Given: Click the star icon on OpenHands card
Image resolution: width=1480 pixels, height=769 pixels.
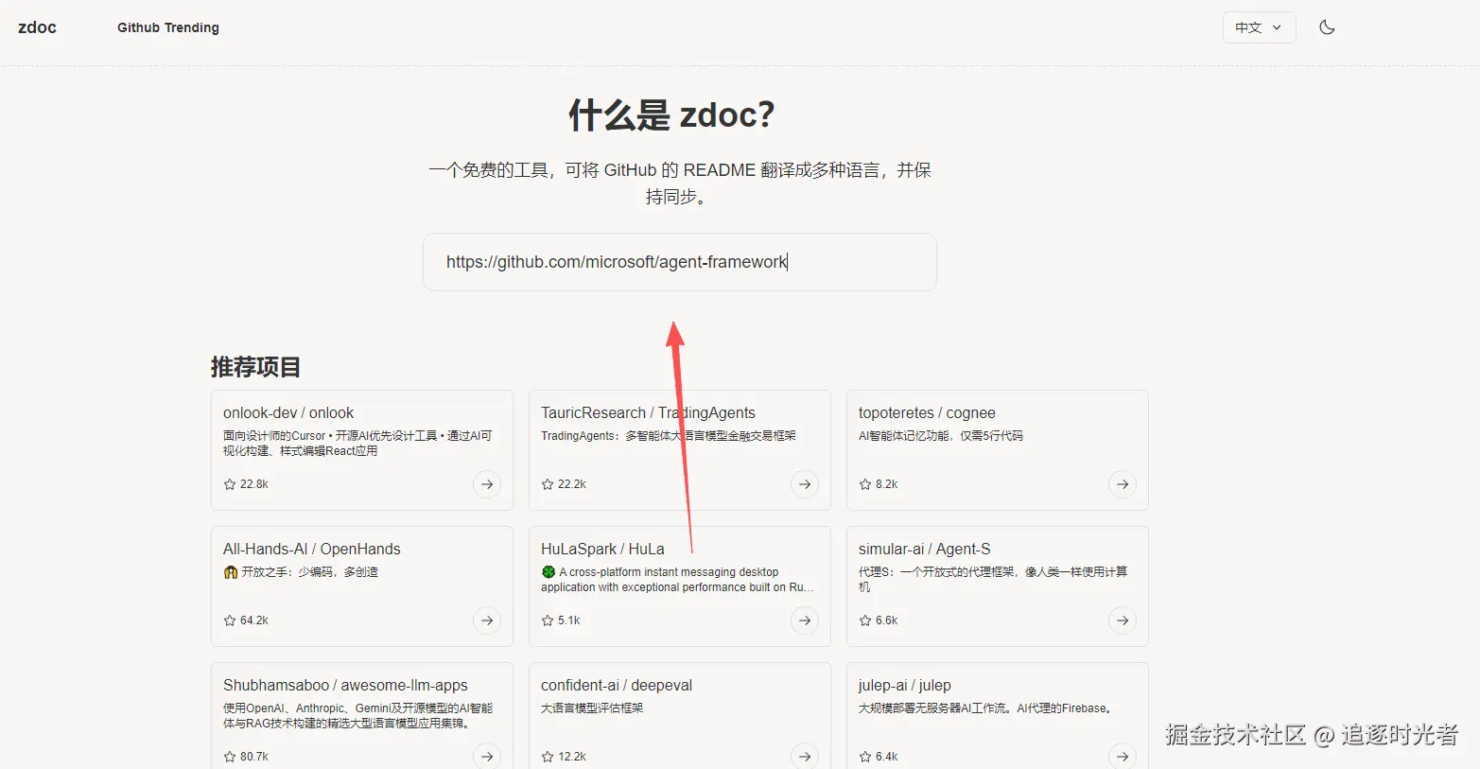Looking at the screenshot, I should [230, 620].
